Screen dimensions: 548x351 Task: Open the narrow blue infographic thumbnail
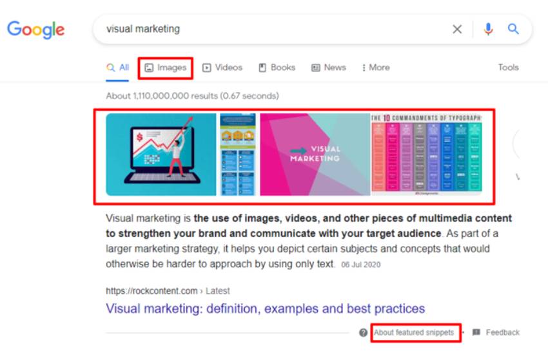click(x=238, y=155)
